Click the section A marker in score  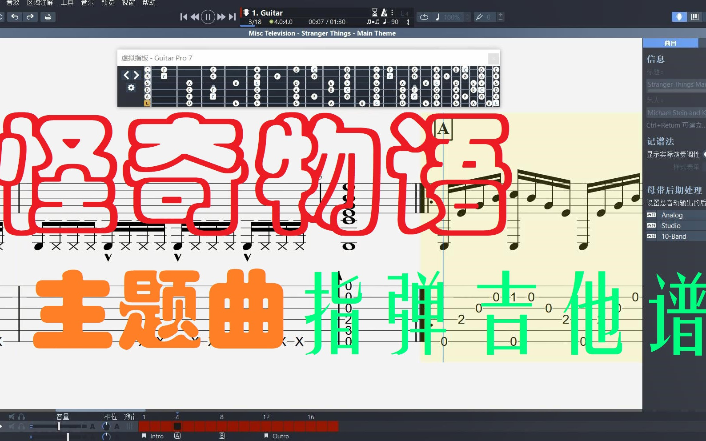(x=443, y=129)
